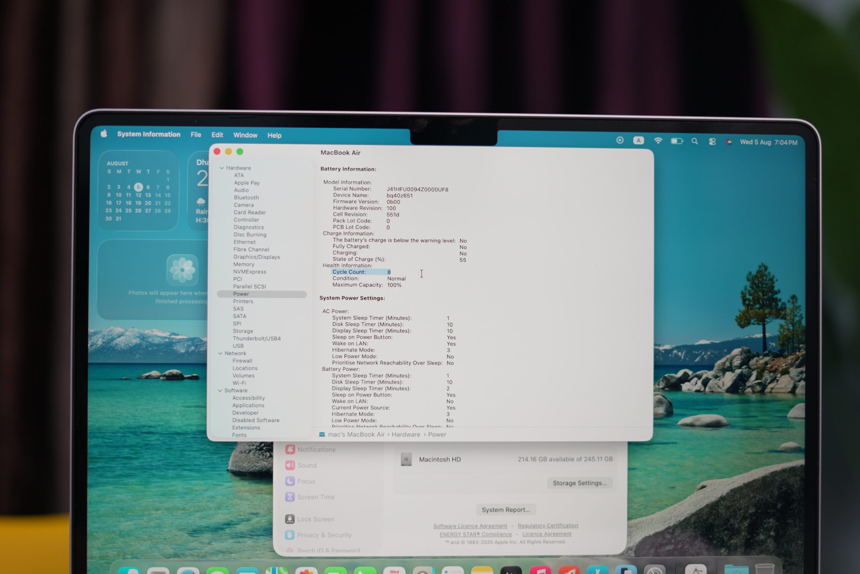Click Notifications in System Settings sidebar
Screen dimensions: 860x574
click(x=316, y=449)
